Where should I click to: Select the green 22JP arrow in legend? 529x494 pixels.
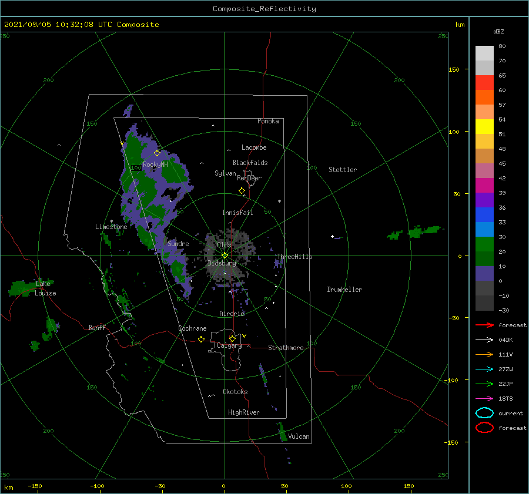pos(484,384)
